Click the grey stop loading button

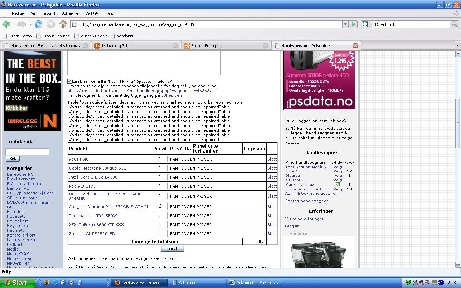tap(51, 24)
